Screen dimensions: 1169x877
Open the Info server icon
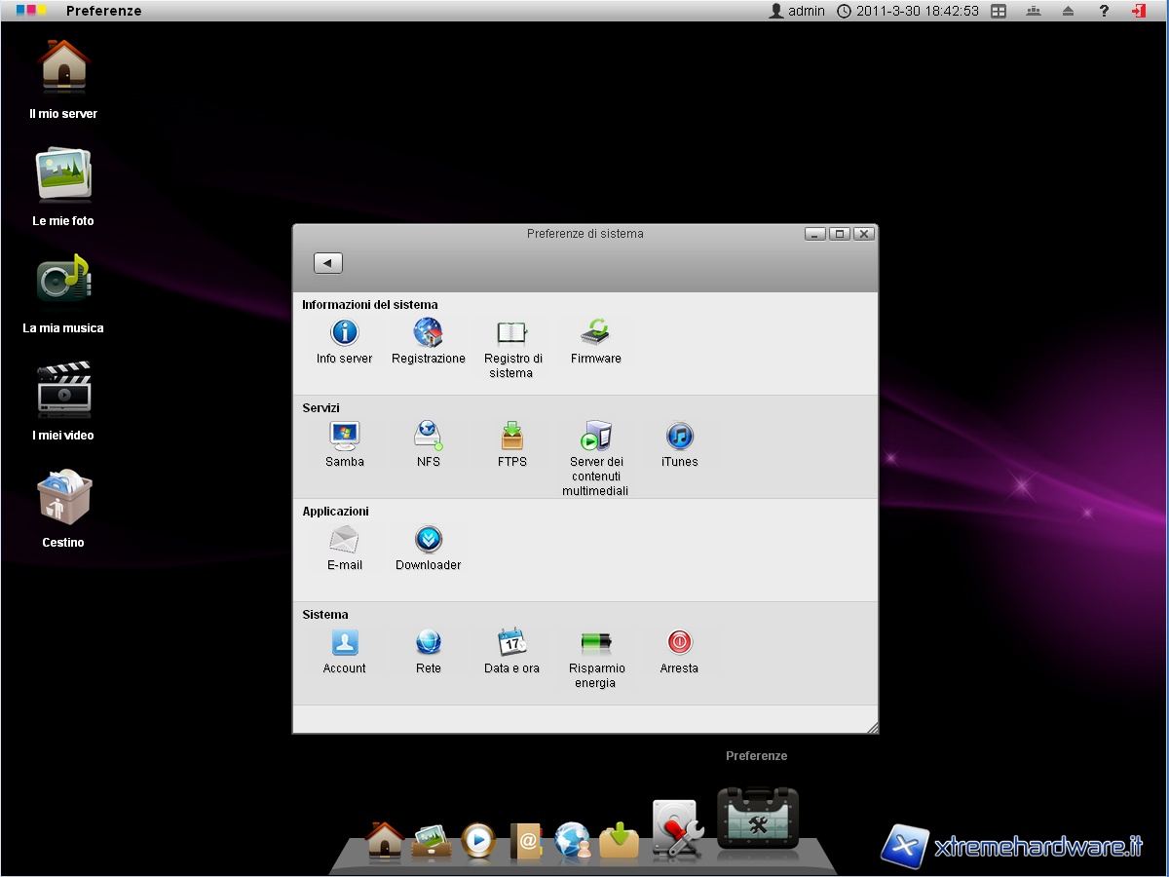[345, 334]
